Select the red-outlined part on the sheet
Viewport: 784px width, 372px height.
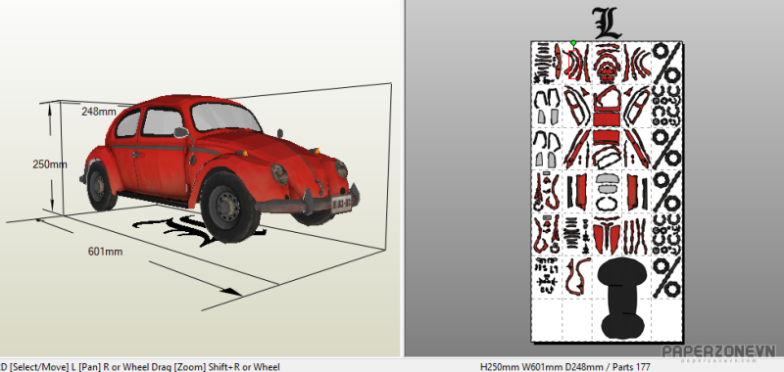point(573,65)
